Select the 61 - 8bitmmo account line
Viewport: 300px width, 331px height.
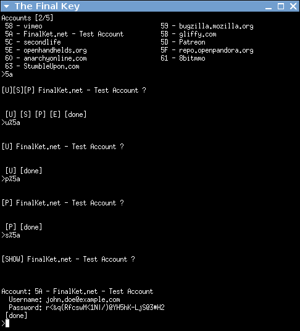(183, 58)
